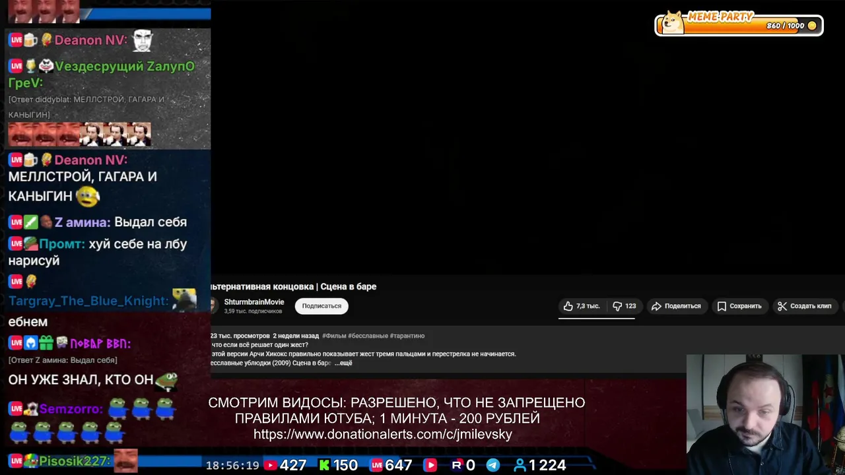Click the frog emote after 'КТО ОН'
845x475 pixels.
point(166,380)
